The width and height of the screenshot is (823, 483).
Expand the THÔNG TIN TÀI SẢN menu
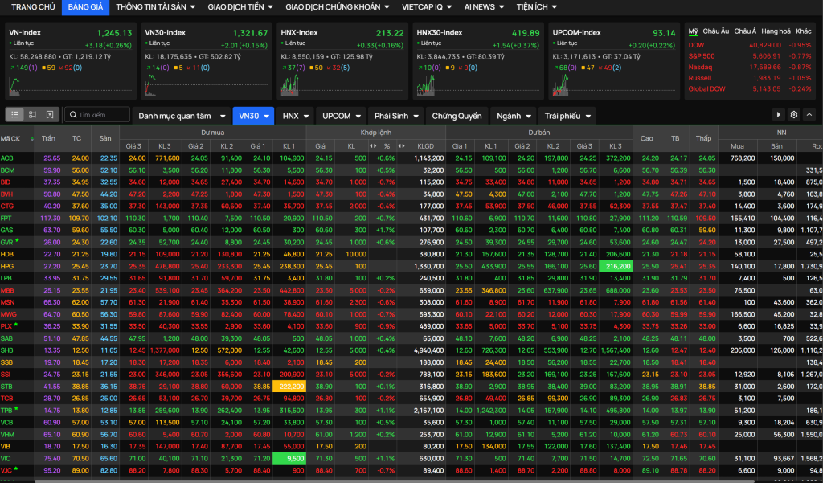point(155,6)
